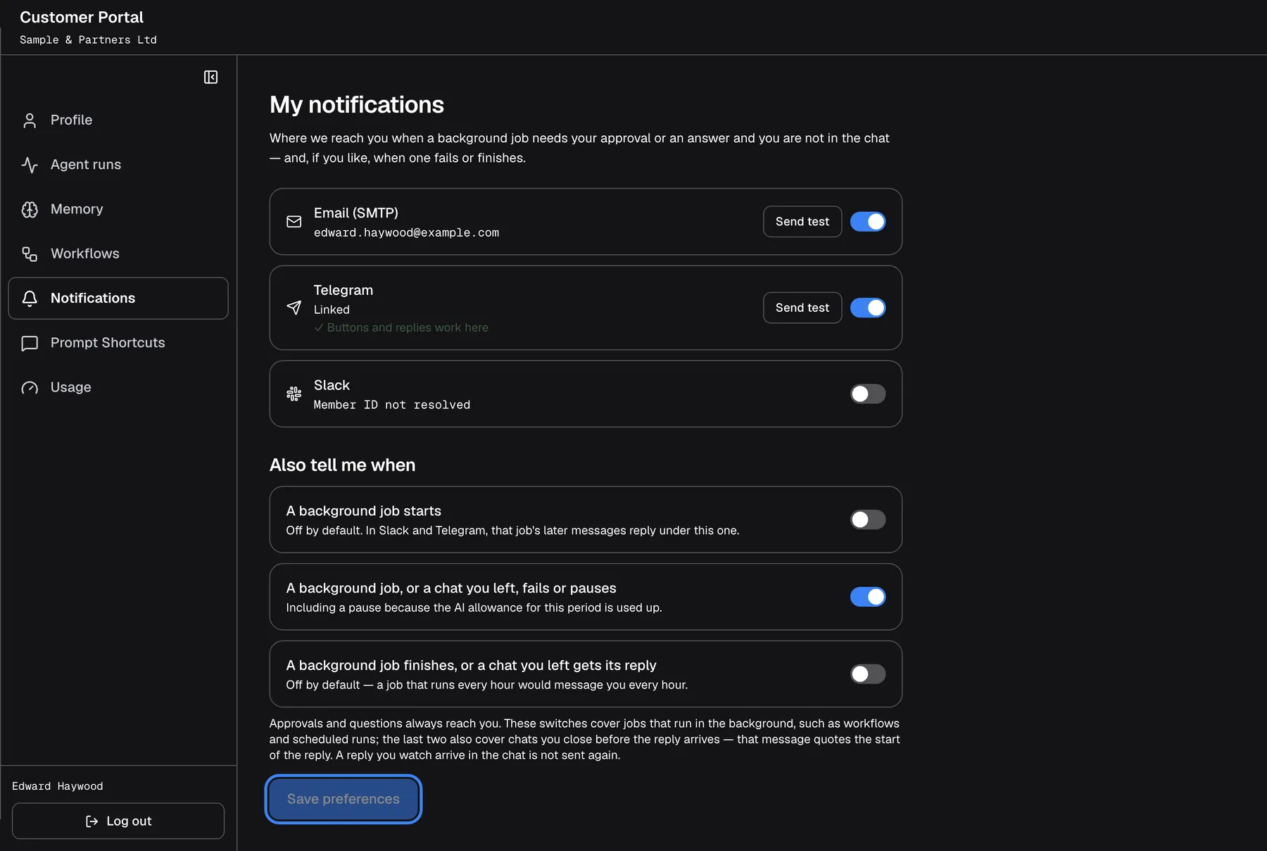The width and height of the screenshot is (1267, 851).
Task: Click the log out arrow icon
Action: (92, 821)
